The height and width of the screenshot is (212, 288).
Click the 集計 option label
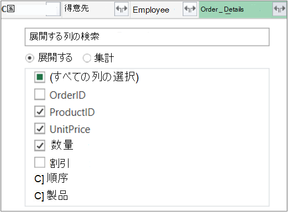[x=104, y=58]
